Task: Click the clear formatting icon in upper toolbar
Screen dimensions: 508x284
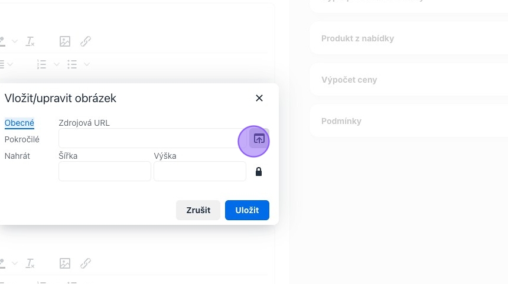Action: point(30,41)
